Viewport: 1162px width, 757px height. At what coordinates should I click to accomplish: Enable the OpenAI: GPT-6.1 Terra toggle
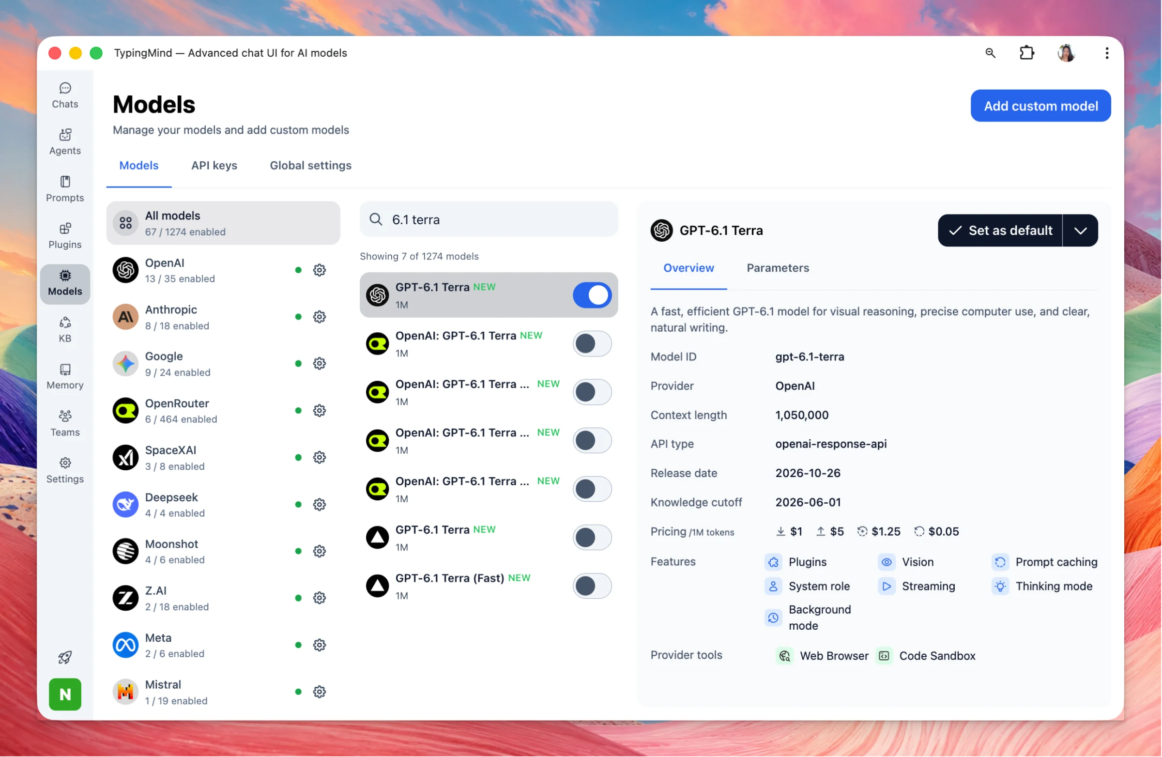pyautogui.click(x=592, y=343)
